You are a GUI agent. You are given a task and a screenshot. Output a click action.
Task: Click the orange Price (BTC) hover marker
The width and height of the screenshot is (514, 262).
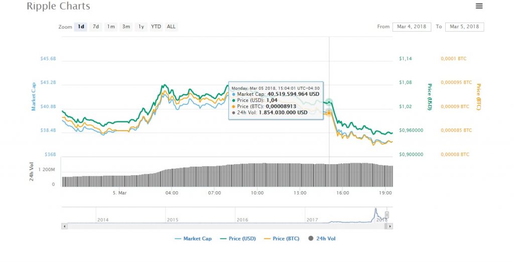(329, 113)
